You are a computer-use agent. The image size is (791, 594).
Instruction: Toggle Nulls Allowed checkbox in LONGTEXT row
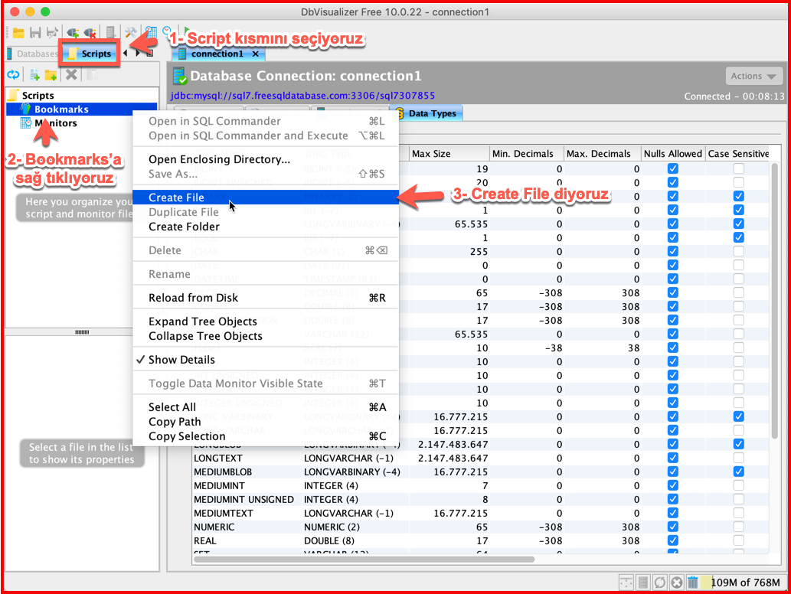click(672, 458)
